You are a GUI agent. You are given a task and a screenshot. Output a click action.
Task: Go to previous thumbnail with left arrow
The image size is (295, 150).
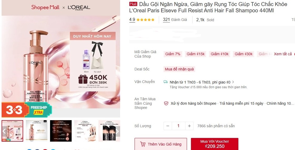pyautogui.click(x=4, y=131)
